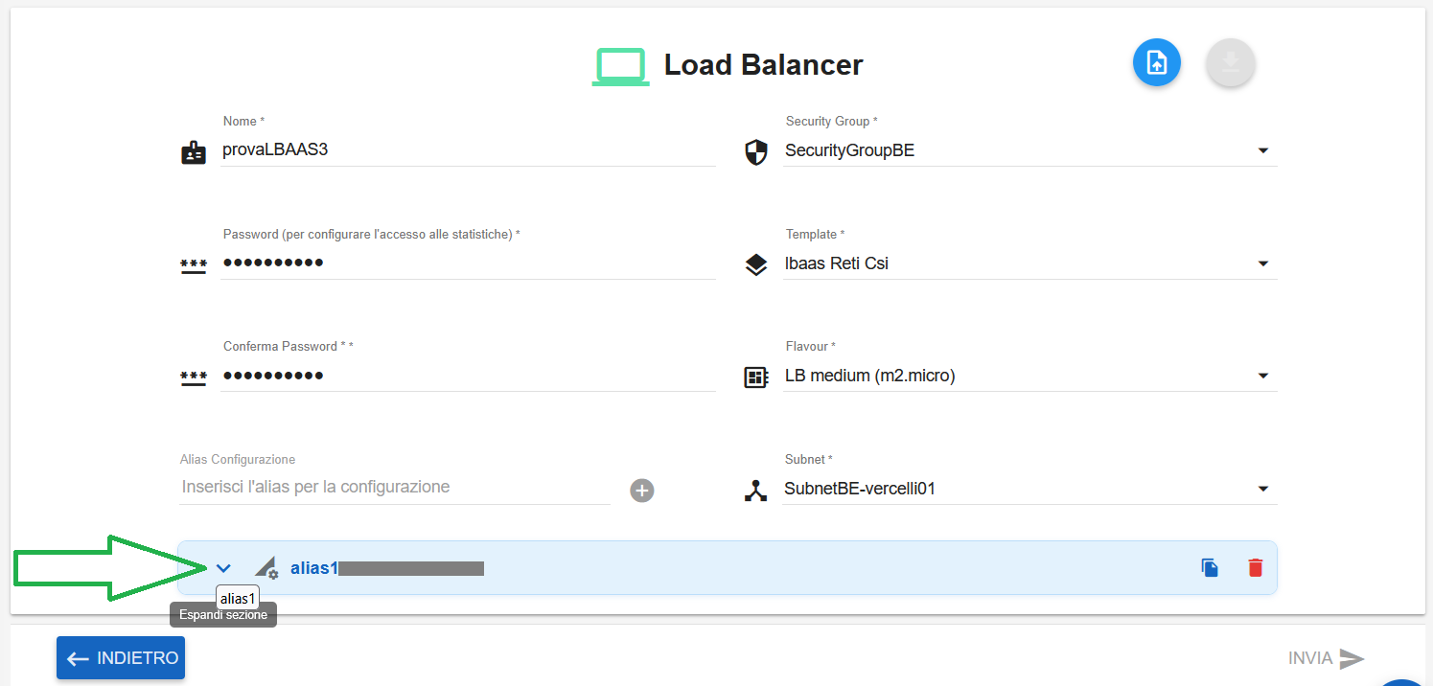Click the shield icon next to Security Group
The width and height of the screenshot is (1433, 686).
click(x=756, y=152)
